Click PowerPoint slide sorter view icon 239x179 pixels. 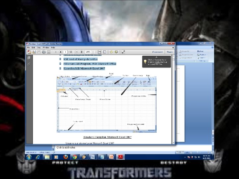coord(180,152)
